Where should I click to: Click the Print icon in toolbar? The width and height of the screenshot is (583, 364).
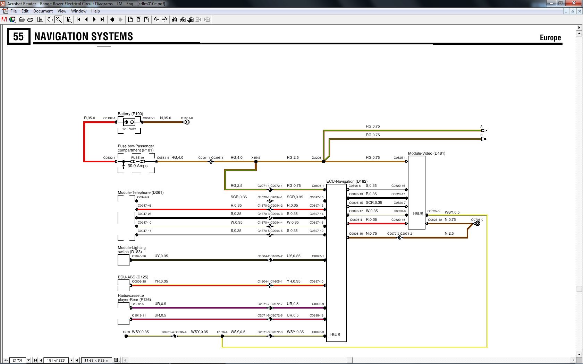[x=30, y=19]
